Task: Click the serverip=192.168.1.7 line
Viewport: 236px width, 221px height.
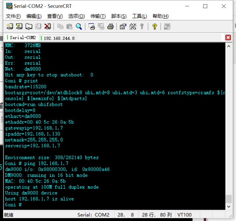Action: (x=33, y=146)
